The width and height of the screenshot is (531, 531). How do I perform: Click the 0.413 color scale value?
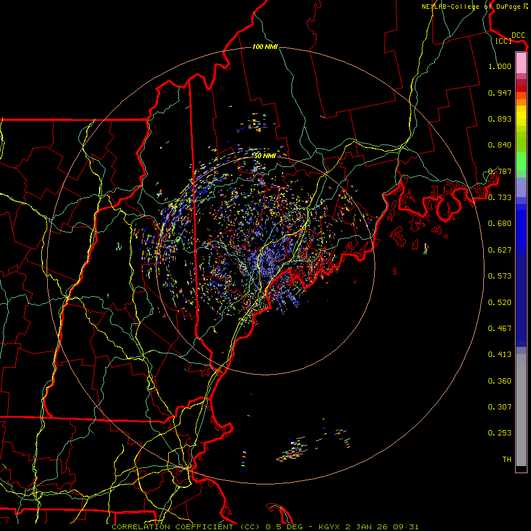(500, 355)
